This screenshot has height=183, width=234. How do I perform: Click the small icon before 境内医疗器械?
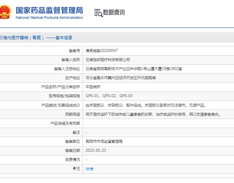click(1, 38)
